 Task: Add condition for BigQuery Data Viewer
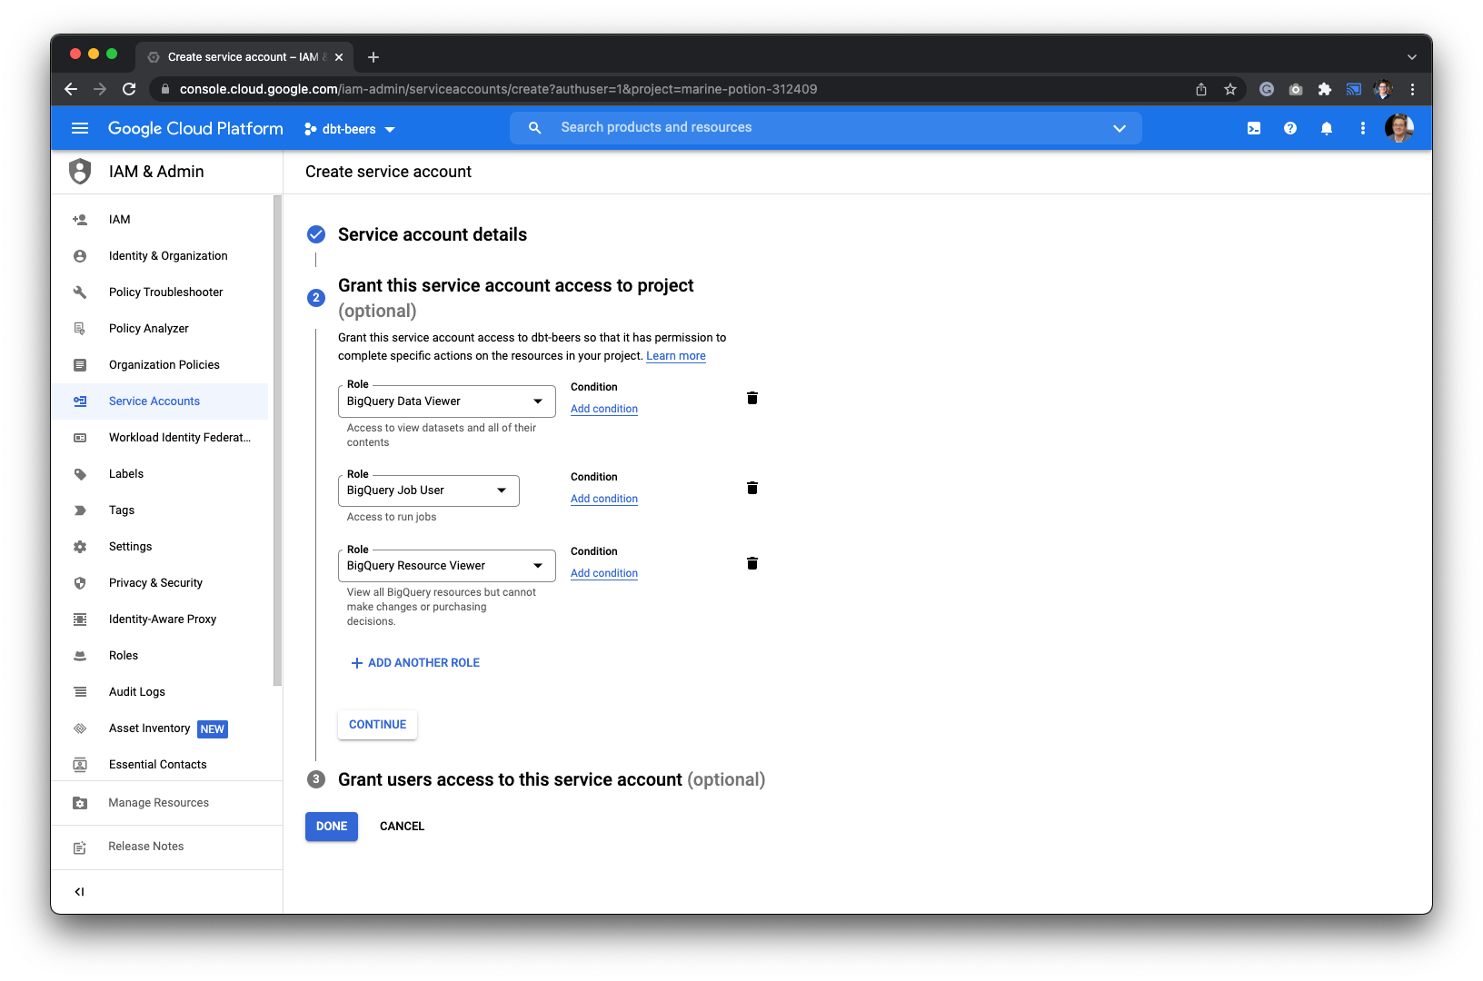[604, 409]
